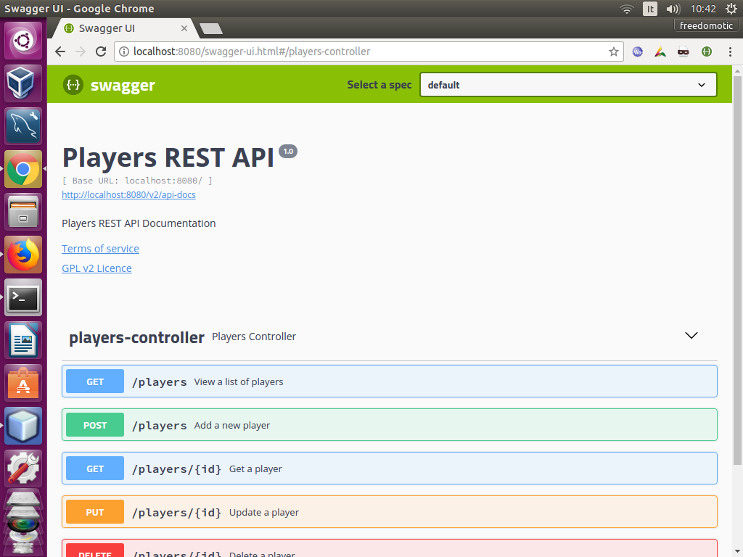
Task: Expand the GET /players/{id} 'Get a player' operation
Action: pyautogui.click(x=390, y=469)
